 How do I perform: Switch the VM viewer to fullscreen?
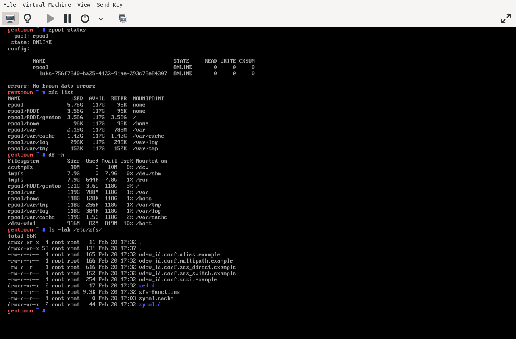click(x=506, y=19)
